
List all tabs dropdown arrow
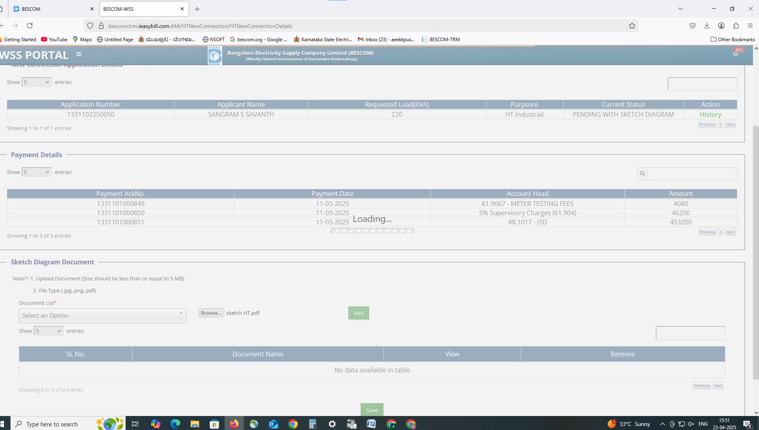click(680, 9)
